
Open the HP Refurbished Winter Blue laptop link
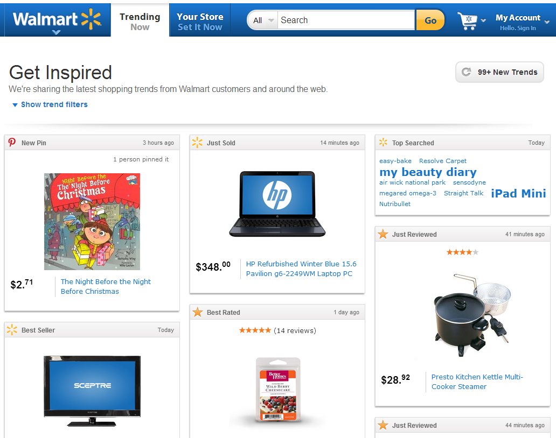coord(301,269)
